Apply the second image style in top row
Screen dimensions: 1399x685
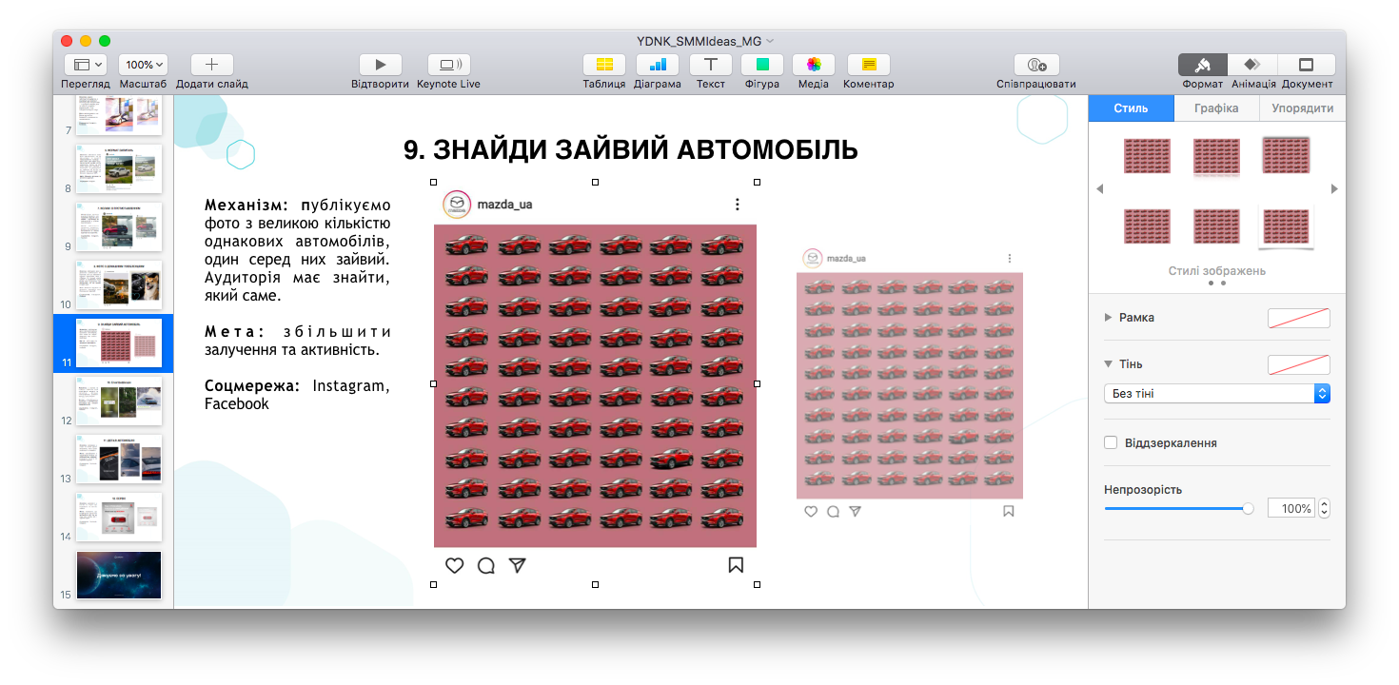pyautogui.click(x=1217, y=156)
